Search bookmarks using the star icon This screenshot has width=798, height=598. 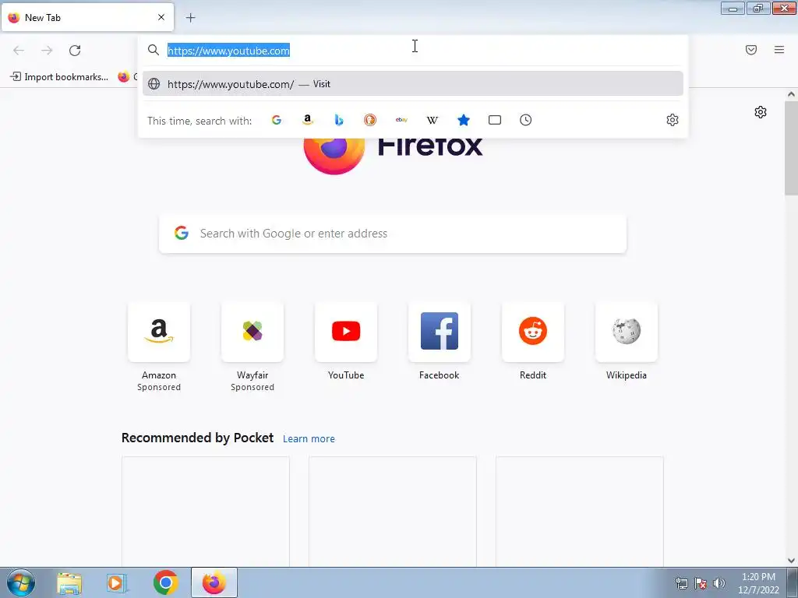pos(463,120)
